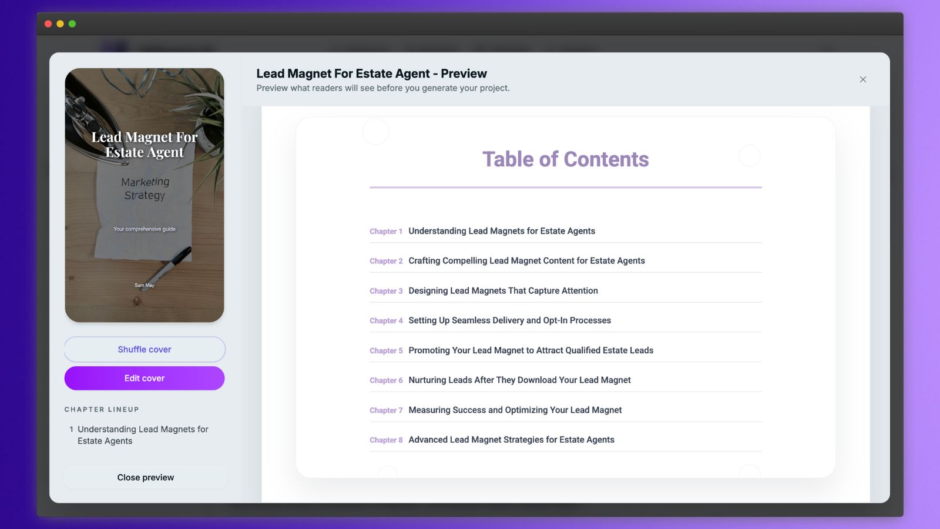Image resolution: width=940 pixels, height=529 pixels.
Task: Click the Table of Contents heading
Action: tap(565, 159)
